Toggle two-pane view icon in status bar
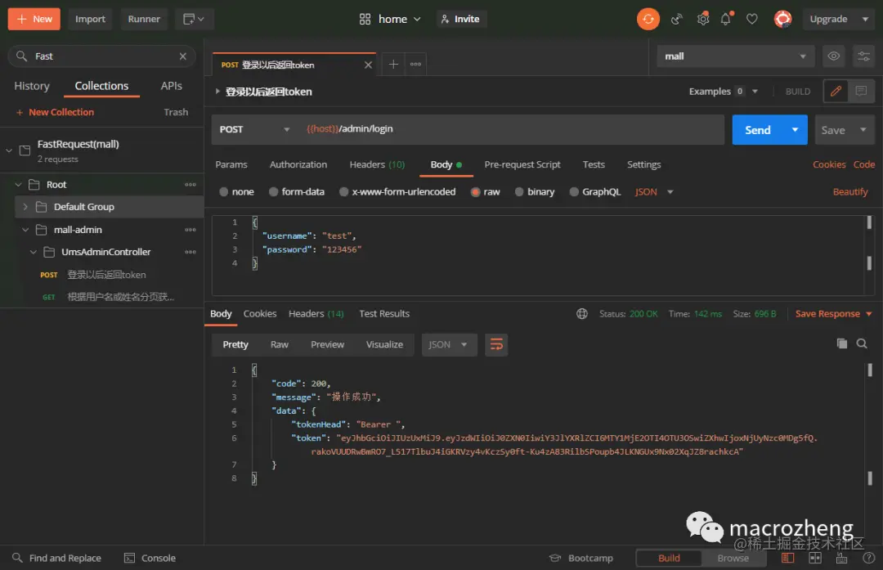Image resolution: width=883 pixels, height=570 pixels. [x=815, y=558]
